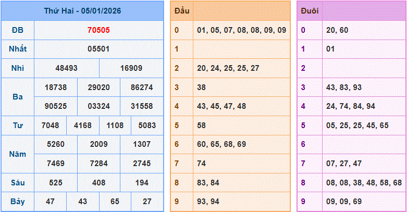Select Năm prize number 1307
This screenshot has width=407, height=212.
(x=142, y=144)
